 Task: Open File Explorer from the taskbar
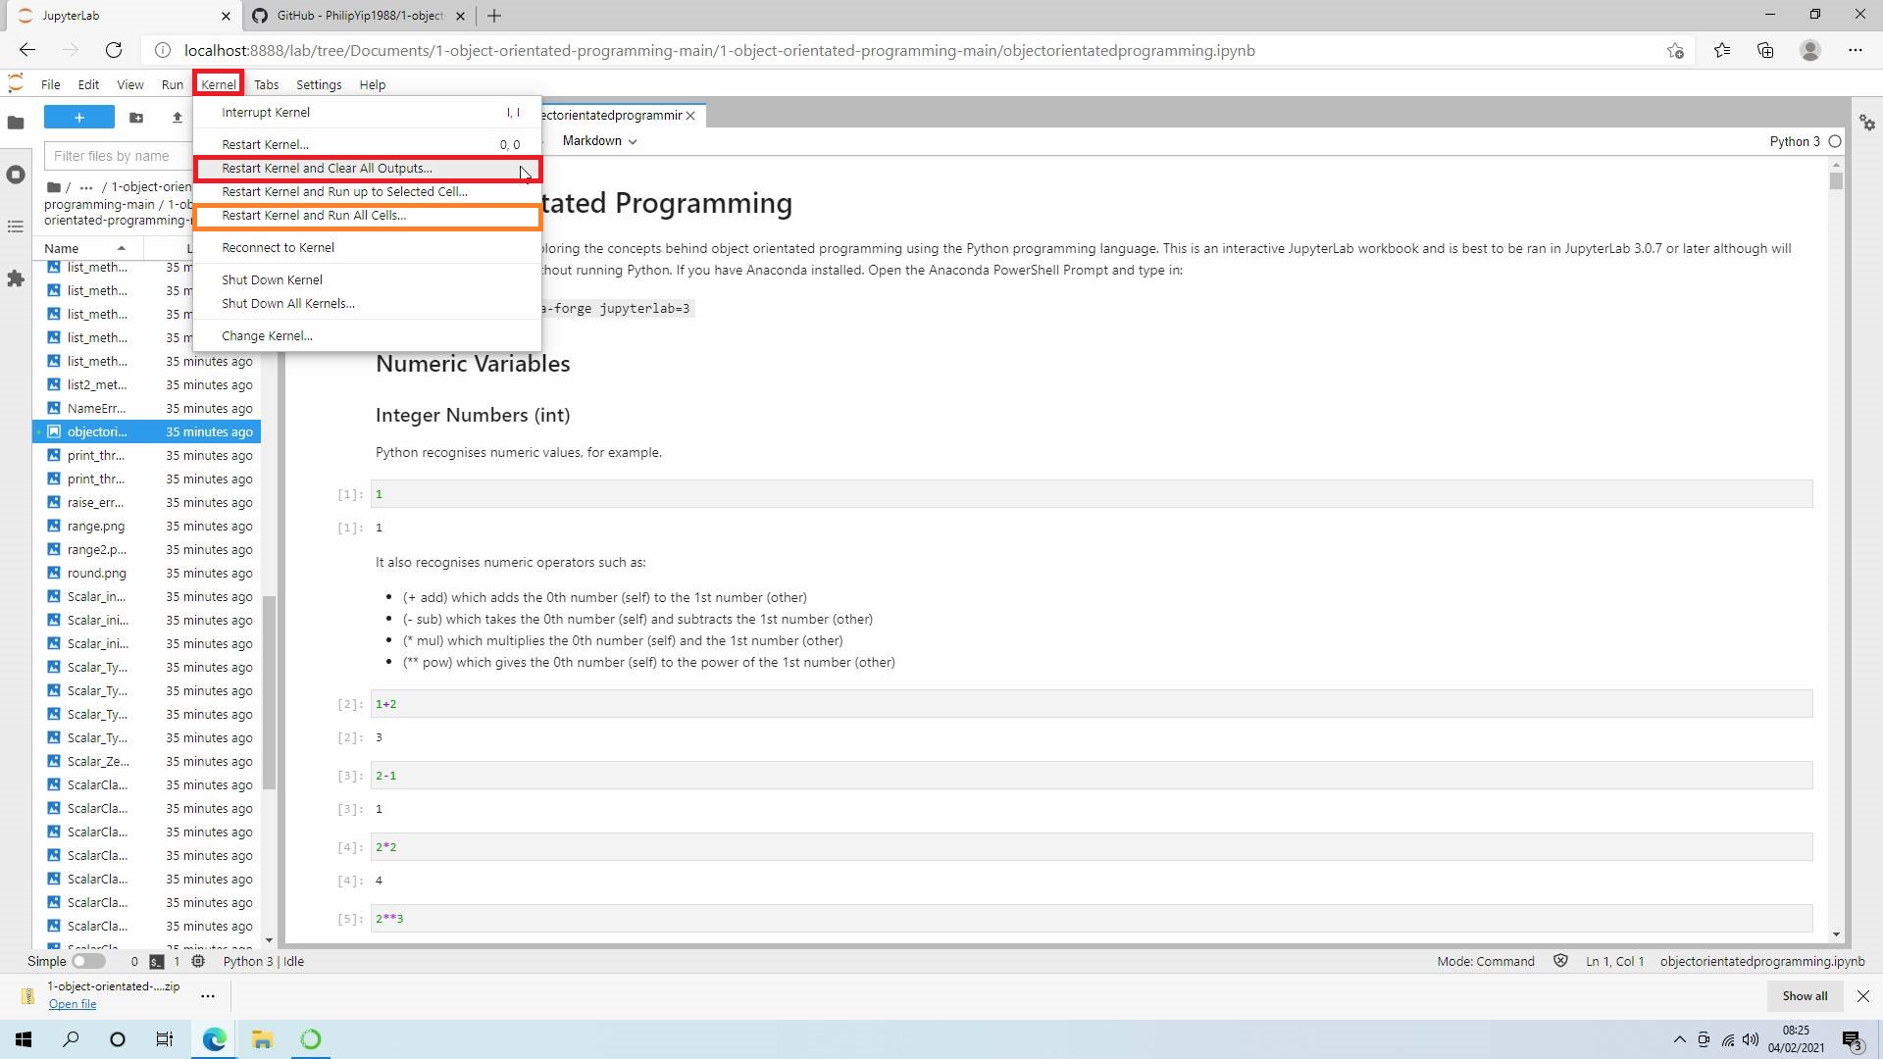click(262, 1039)
